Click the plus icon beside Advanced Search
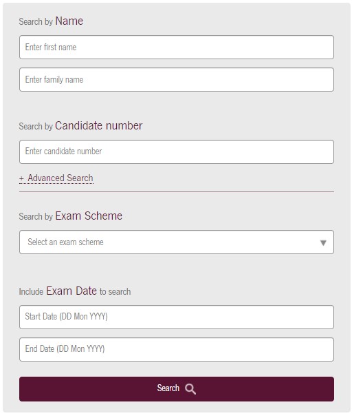Screen dimensions: 354x418 coord(21,178)
